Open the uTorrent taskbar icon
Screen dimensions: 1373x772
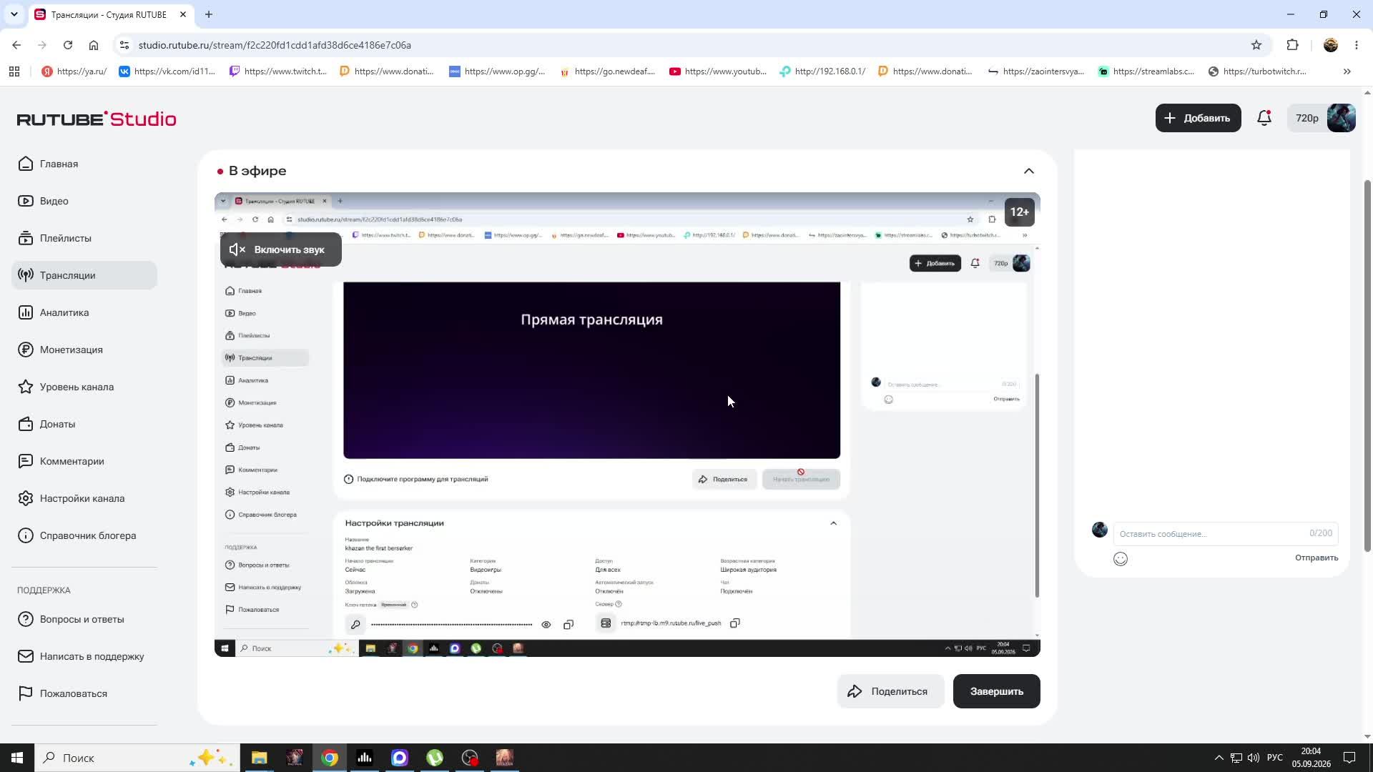(435, 758)
